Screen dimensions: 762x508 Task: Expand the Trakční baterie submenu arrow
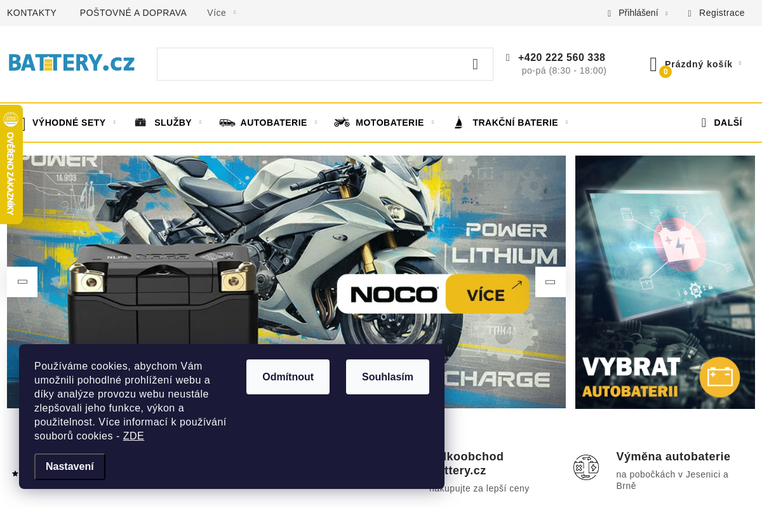[566, 123]
